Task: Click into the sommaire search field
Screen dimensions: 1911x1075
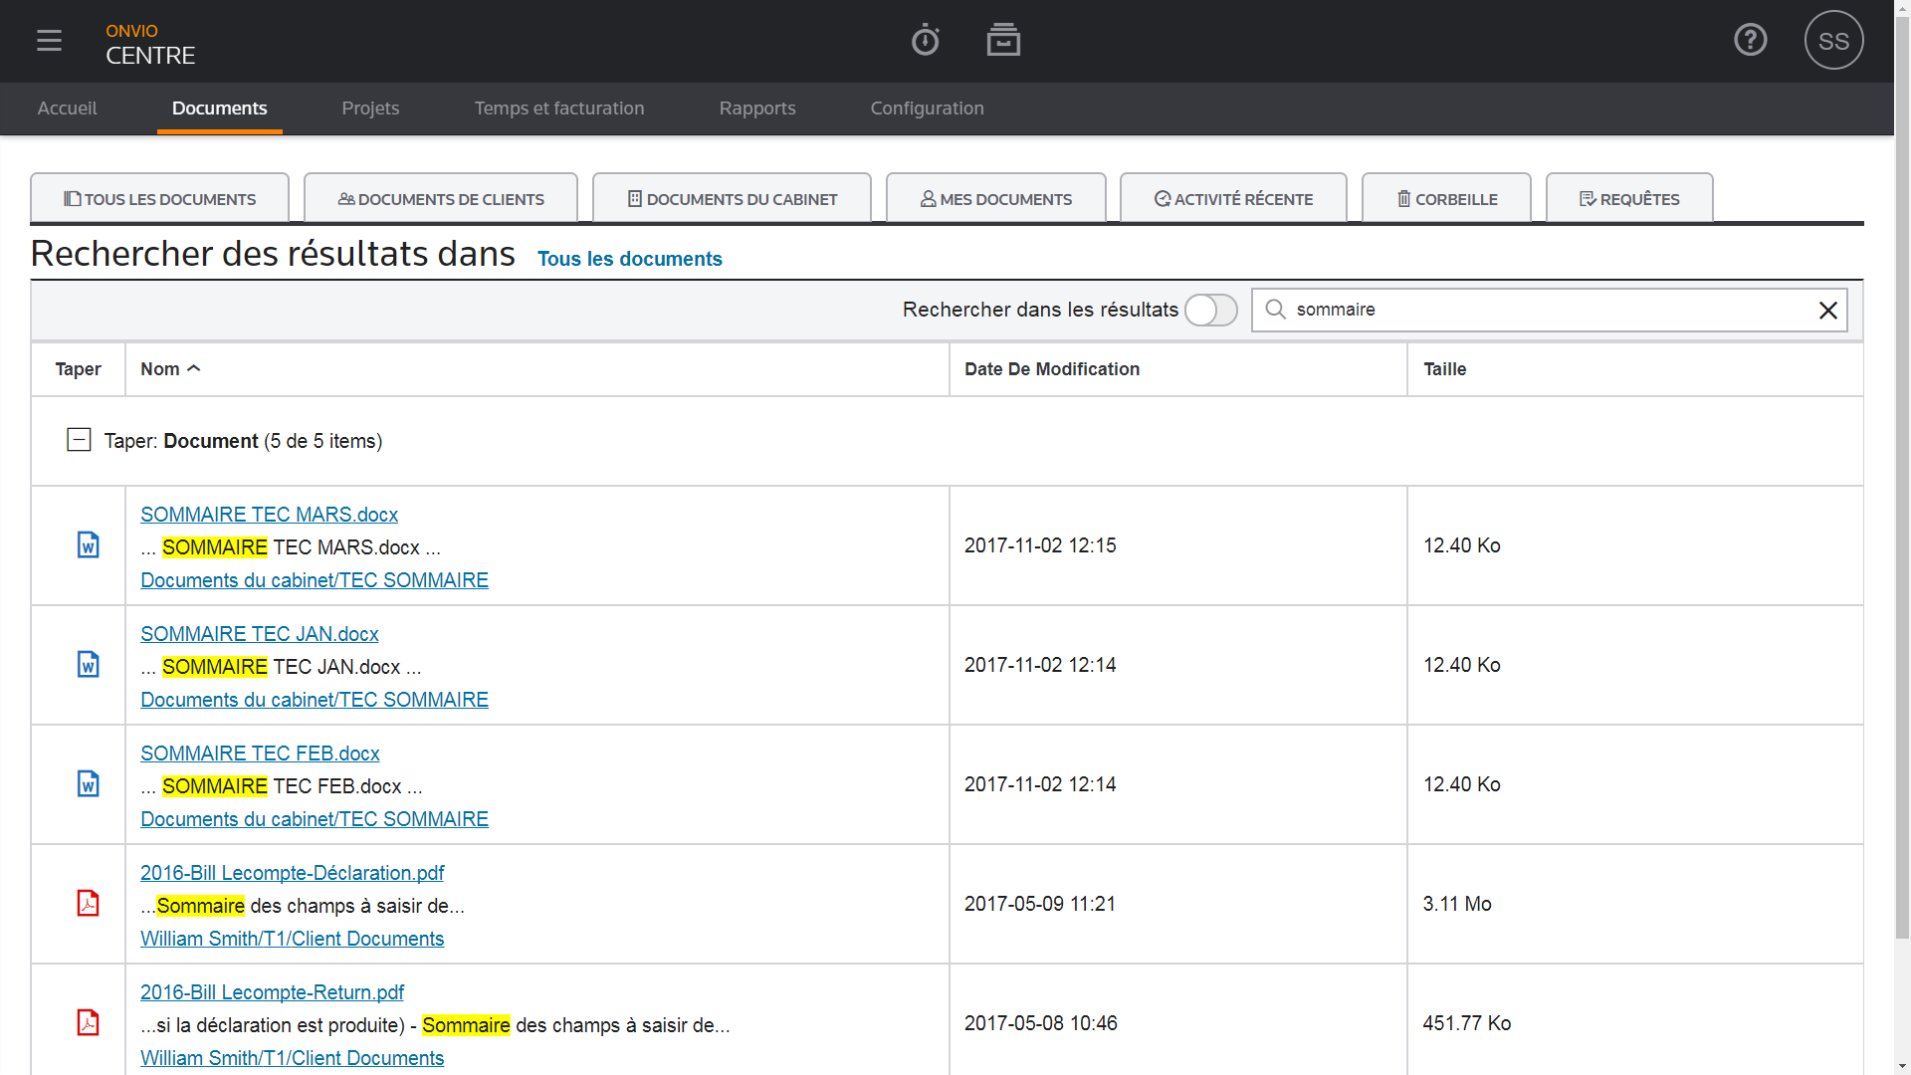Action: [1549, 310]
